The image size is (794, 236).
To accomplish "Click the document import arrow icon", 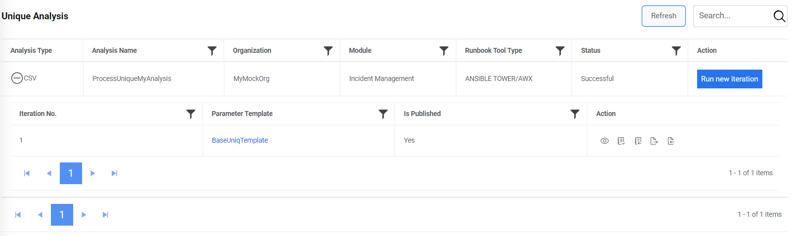I will (x=671, y=141).
